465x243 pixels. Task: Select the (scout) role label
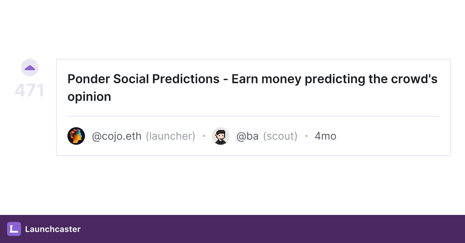pos(280,136)
